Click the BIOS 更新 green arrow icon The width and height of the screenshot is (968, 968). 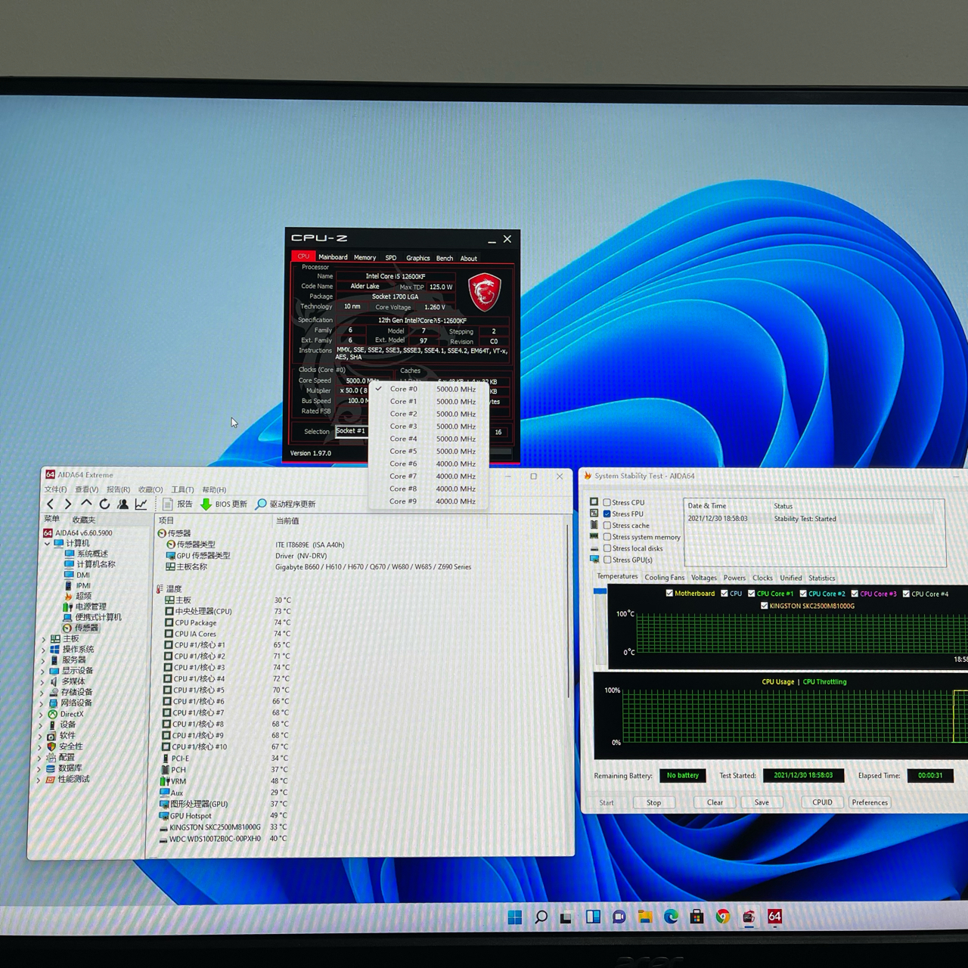click(x=206, y=504)
